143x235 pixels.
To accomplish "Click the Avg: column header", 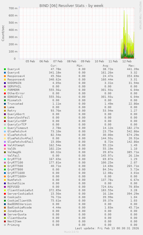I will point(106,66).
